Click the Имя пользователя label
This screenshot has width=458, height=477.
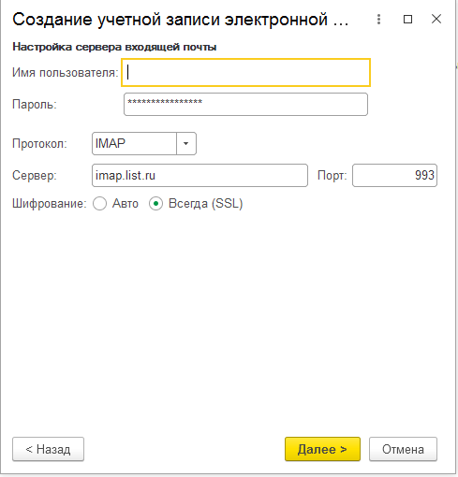[66, 73]
